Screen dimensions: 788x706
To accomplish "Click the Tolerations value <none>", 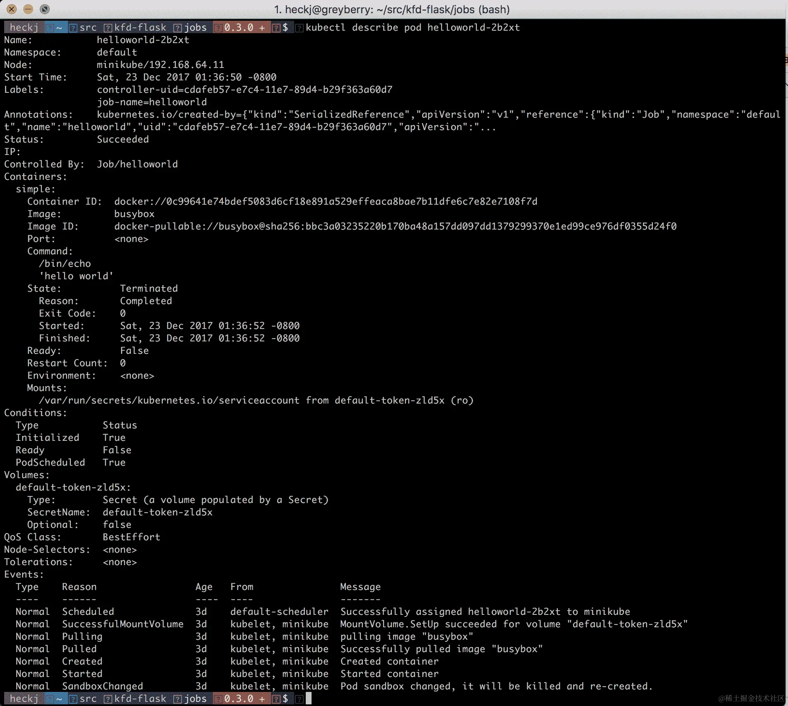I will [x=120, y=562].
